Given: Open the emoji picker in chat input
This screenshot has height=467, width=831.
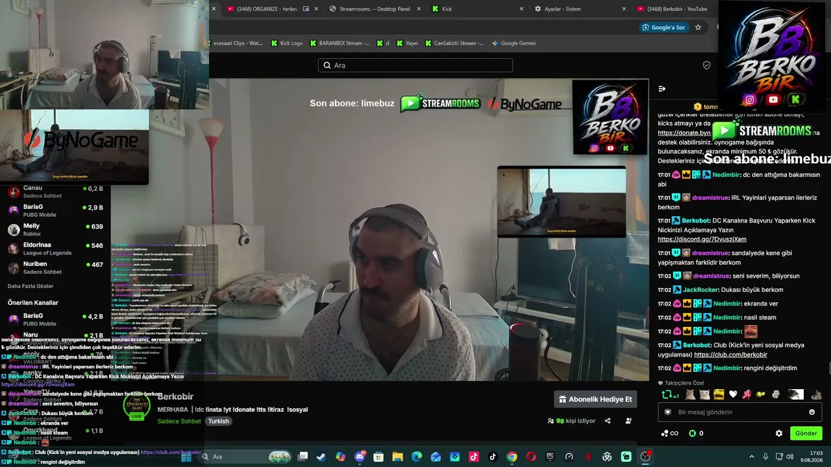Looking at the screenshot, I should coord(812,412).
